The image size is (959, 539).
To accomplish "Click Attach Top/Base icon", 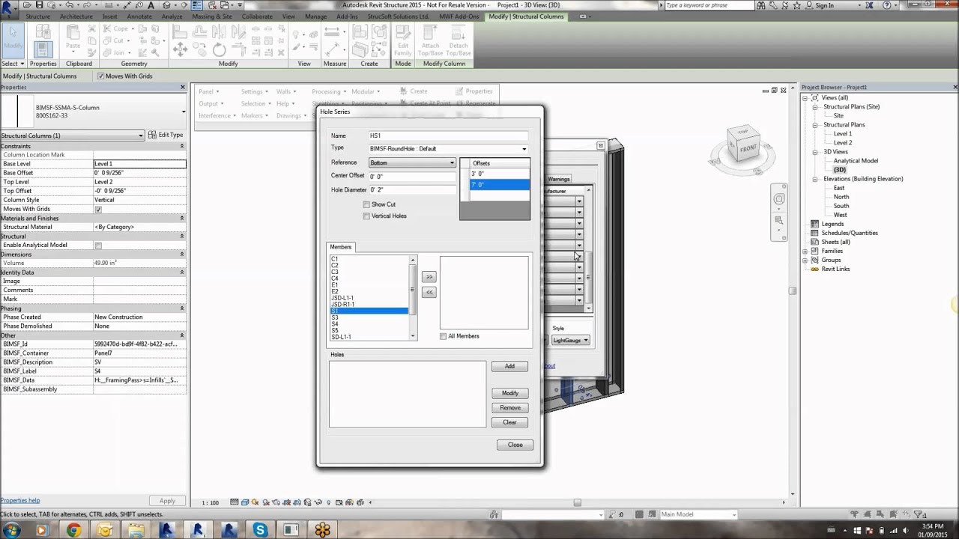I will (430, 40).
